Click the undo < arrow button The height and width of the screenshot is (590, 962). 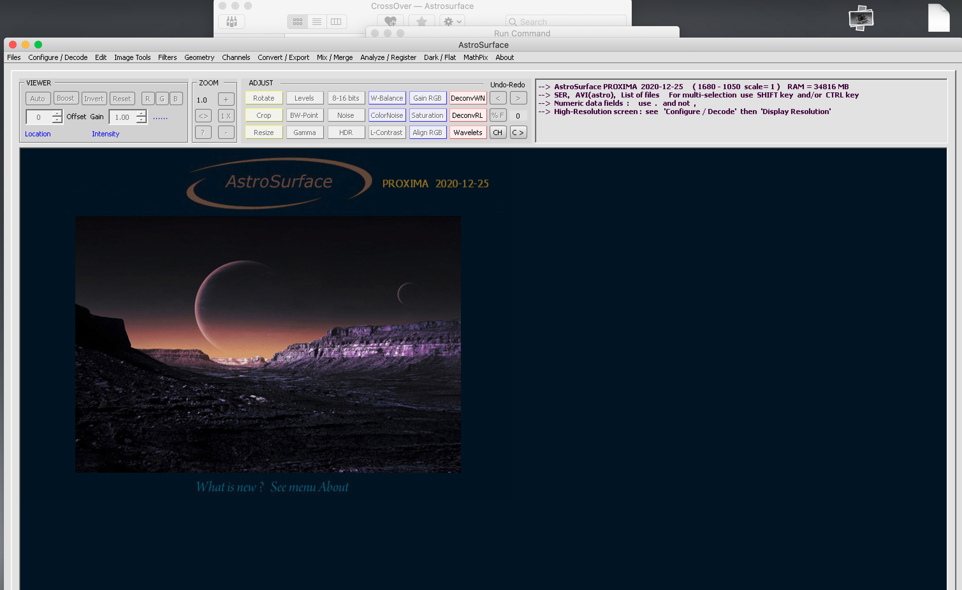(498, 98)
